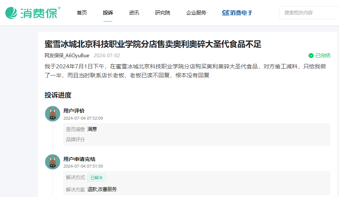The width and height of the screenshot is (339, 197).
Task: Click username 网友保保_A6OyuBue
Action: (x=67, y=56)
